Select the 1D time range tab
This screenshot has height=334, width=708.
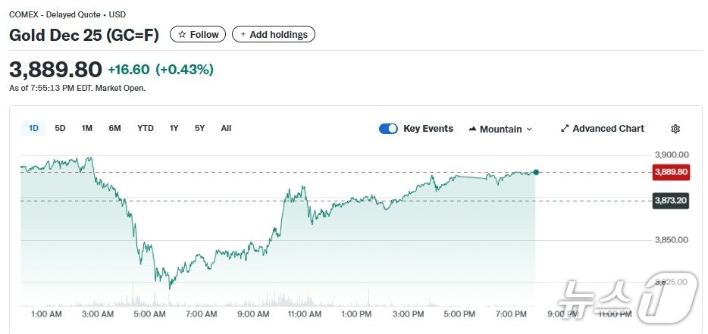point(33,128)
